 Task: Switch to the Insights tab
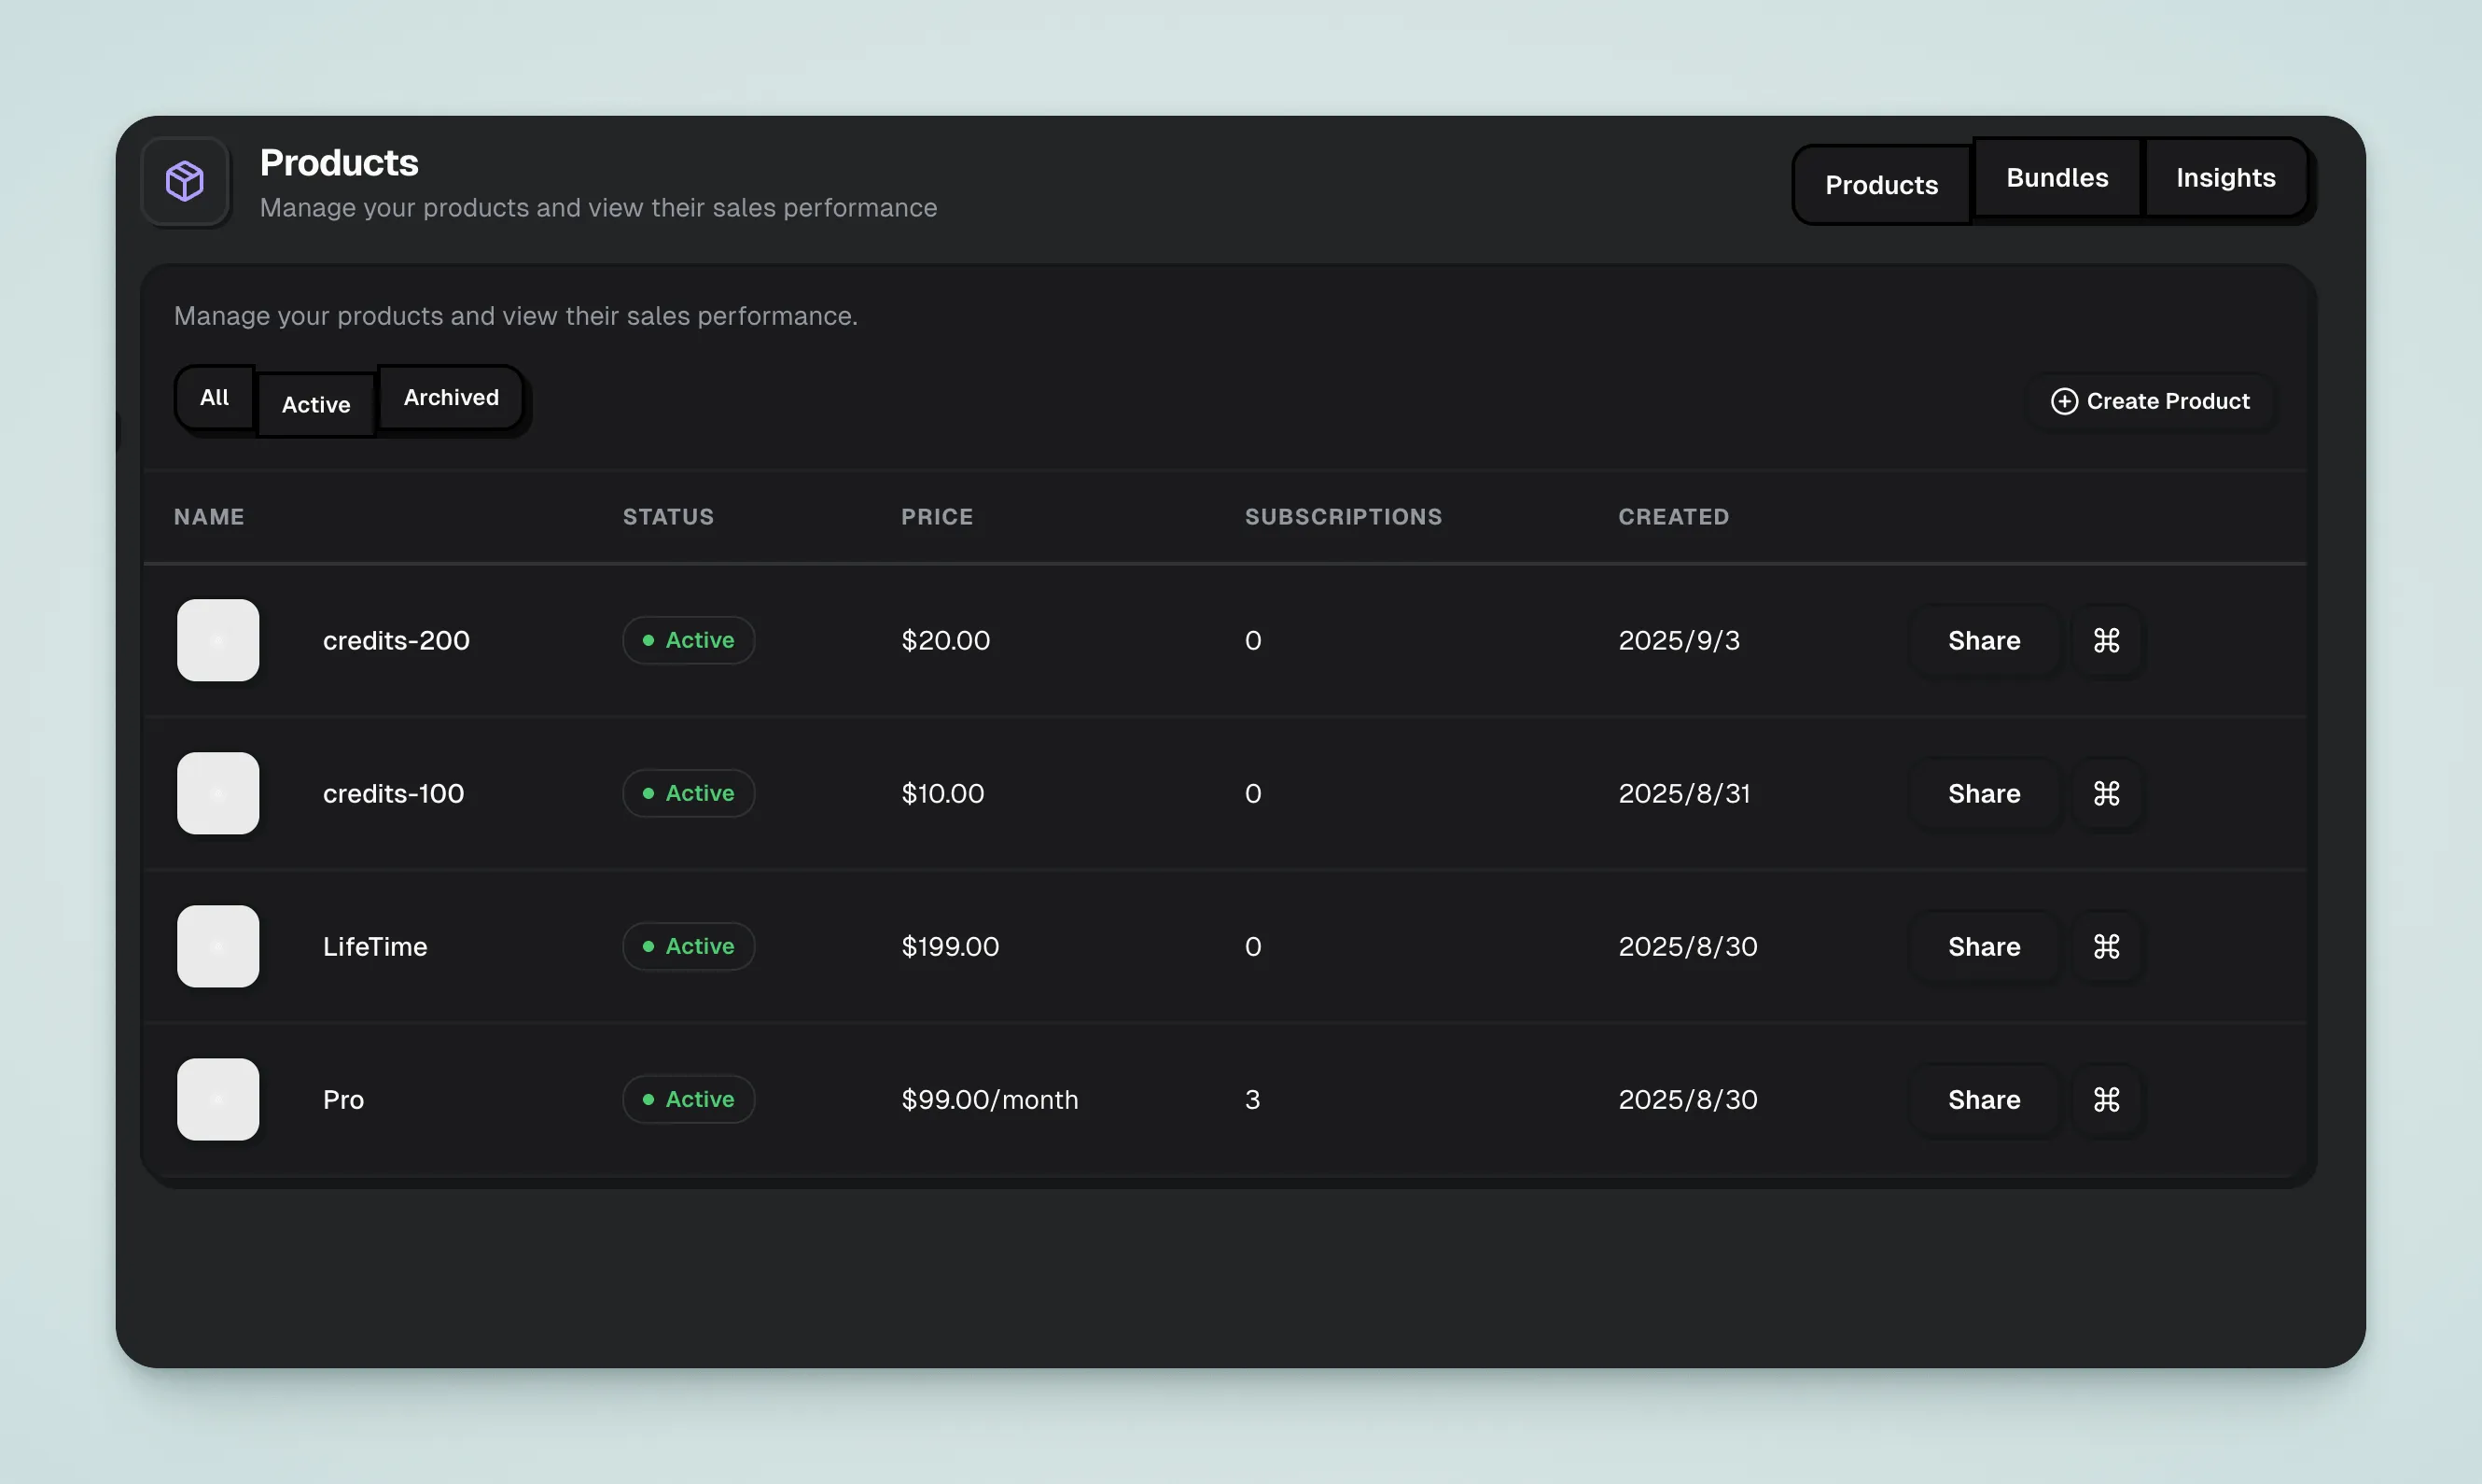[2225, 177]
